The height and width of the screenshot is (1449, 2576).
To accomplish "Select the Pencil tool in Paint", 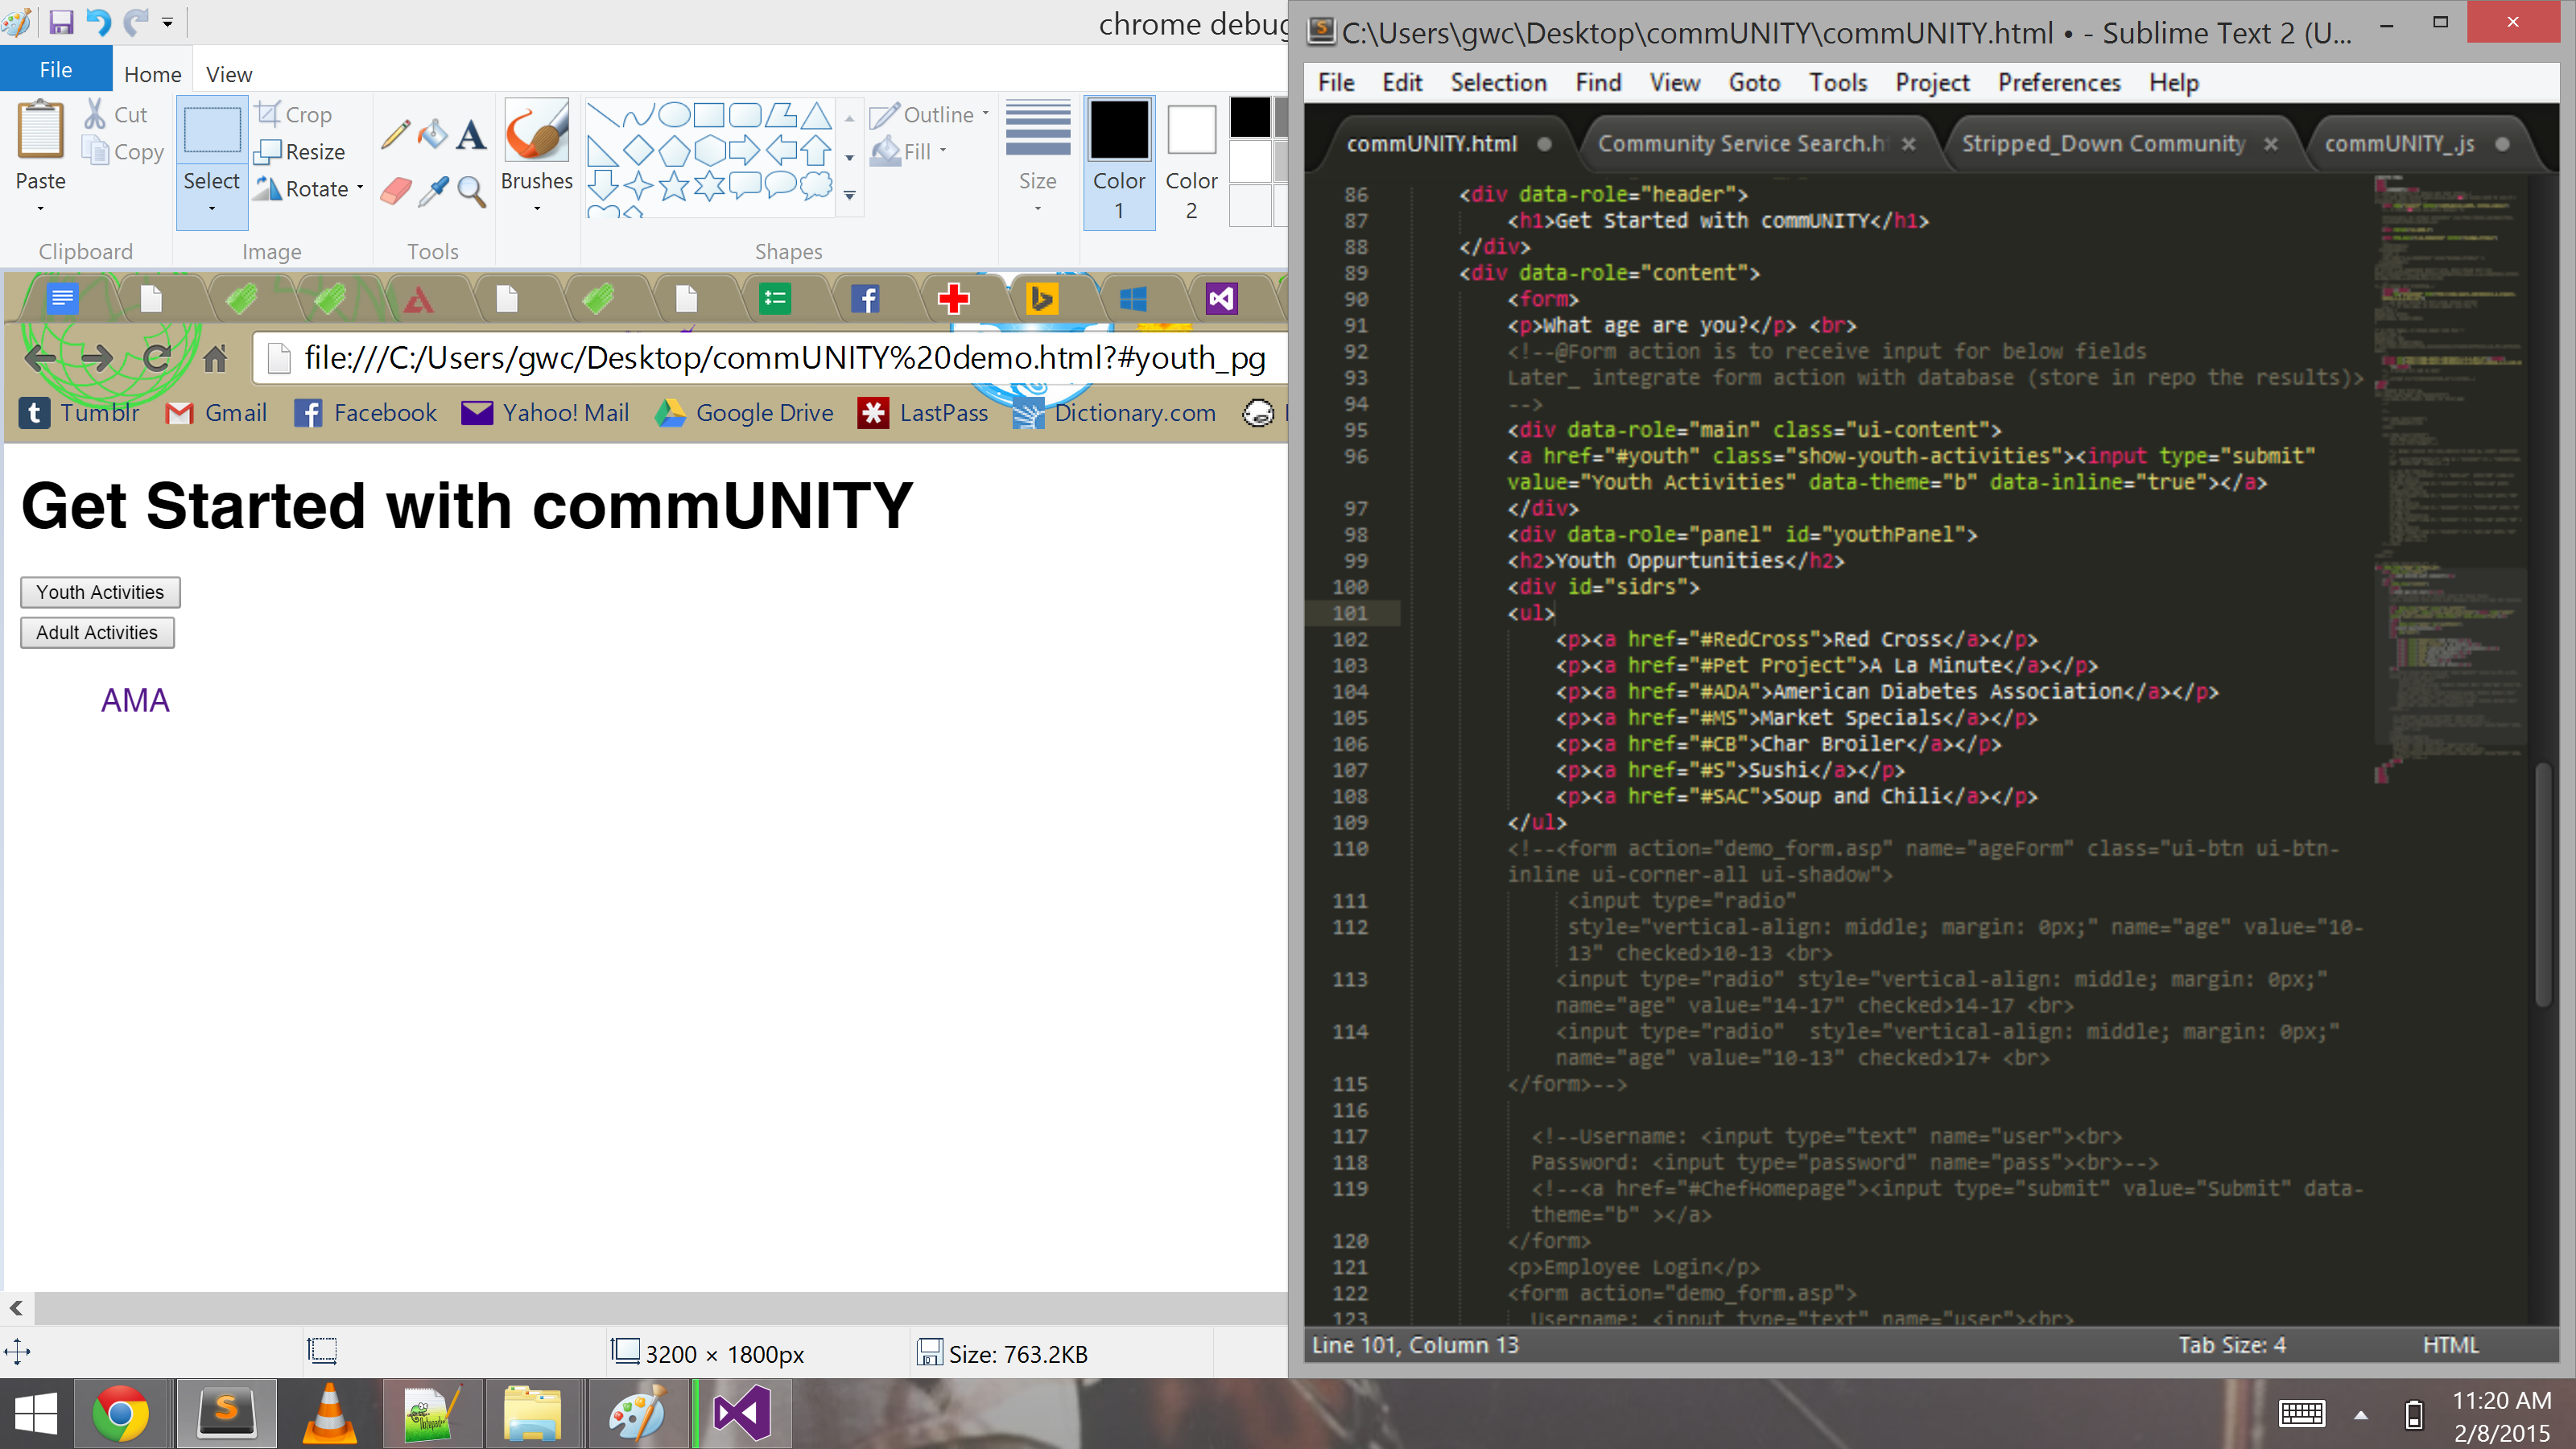I will coord(395,134).
